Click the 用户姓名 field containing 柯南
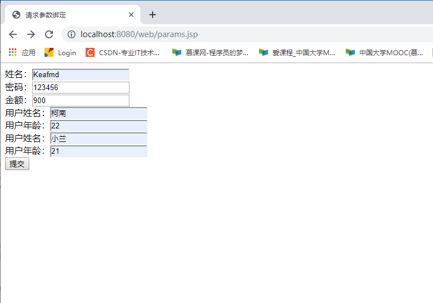This screenshot has height=303, width=433. coord(99,113)
